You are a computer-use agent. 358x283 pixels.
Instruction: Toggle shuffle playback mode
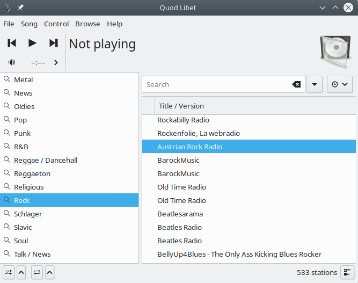pyautogui.click(x=9, y=272)
